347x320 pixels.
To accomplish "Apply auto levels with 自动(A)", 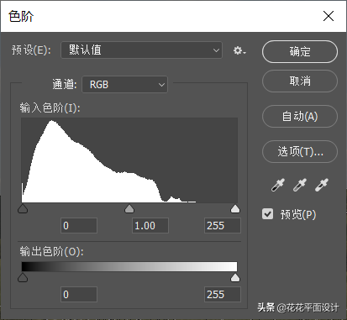I will 300,117.
